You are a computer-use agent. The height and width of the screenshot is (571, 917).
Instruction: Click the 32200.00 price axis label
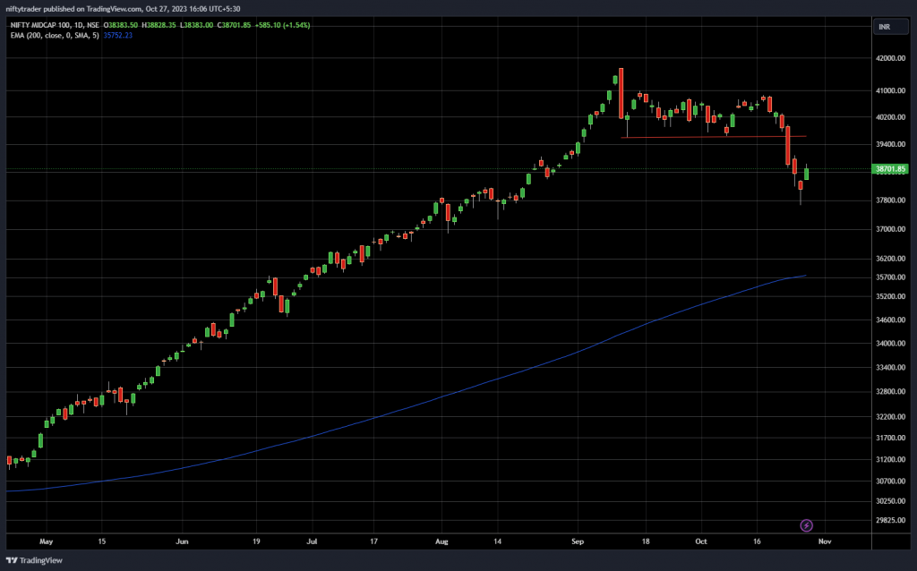(891, 417)
